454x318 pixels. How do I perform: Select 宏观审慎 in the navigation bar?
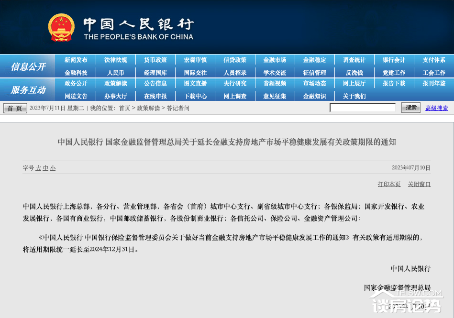tap(195, 60)
